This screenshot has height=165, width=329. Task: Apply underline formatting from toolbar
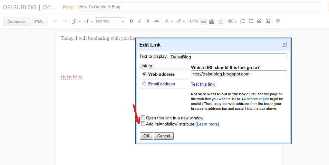click(148, 21)
